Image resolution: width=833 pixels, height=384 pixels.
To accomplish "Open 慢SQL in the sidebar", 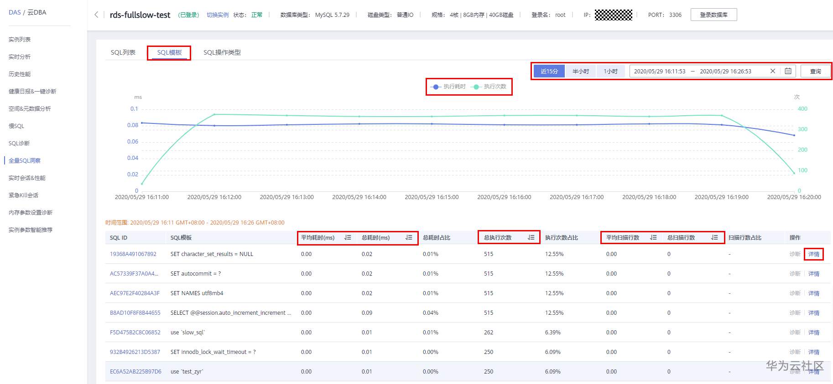I will 16,126.
